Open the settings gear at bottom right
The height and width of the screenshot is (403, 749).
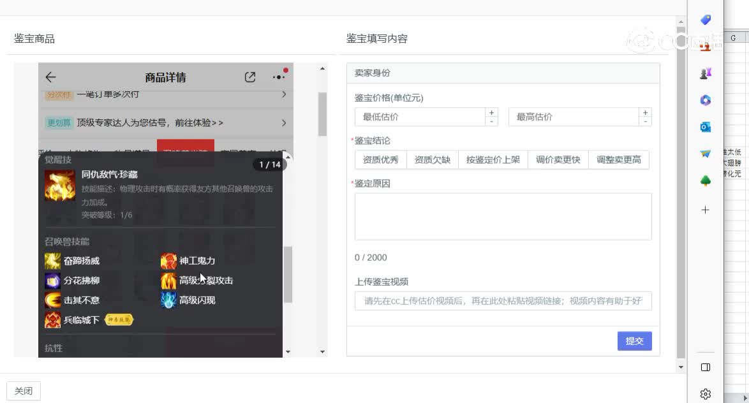(705, 394)
